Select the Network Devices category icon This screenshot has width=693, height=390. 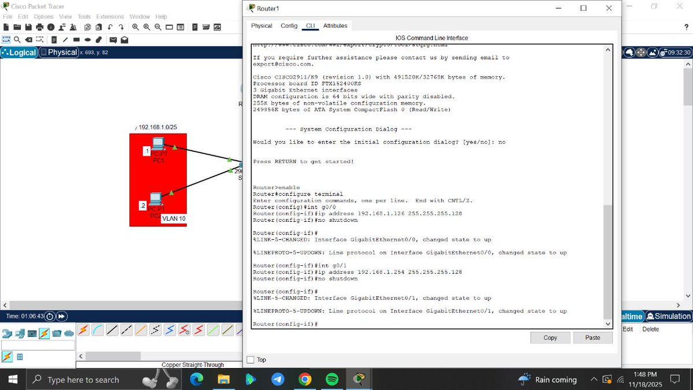click(x=7, y=333)
